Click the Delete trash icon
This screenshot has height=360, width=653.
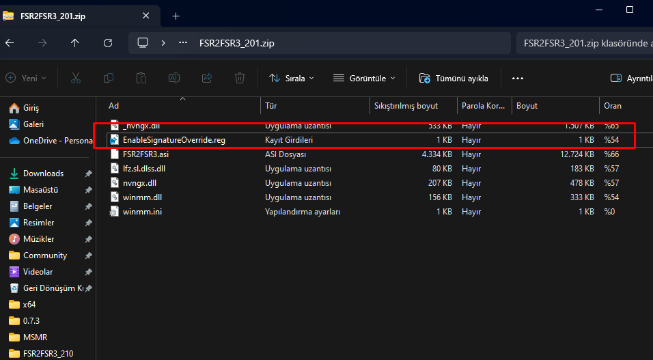[240, 78]
